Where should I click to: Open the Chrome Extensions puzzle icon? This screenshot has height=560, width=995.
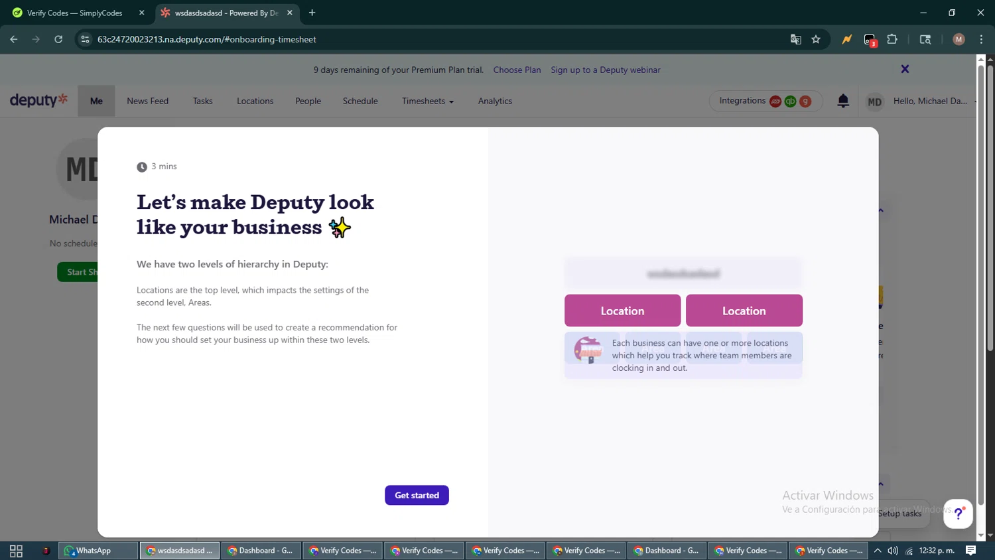click(892, 39)
